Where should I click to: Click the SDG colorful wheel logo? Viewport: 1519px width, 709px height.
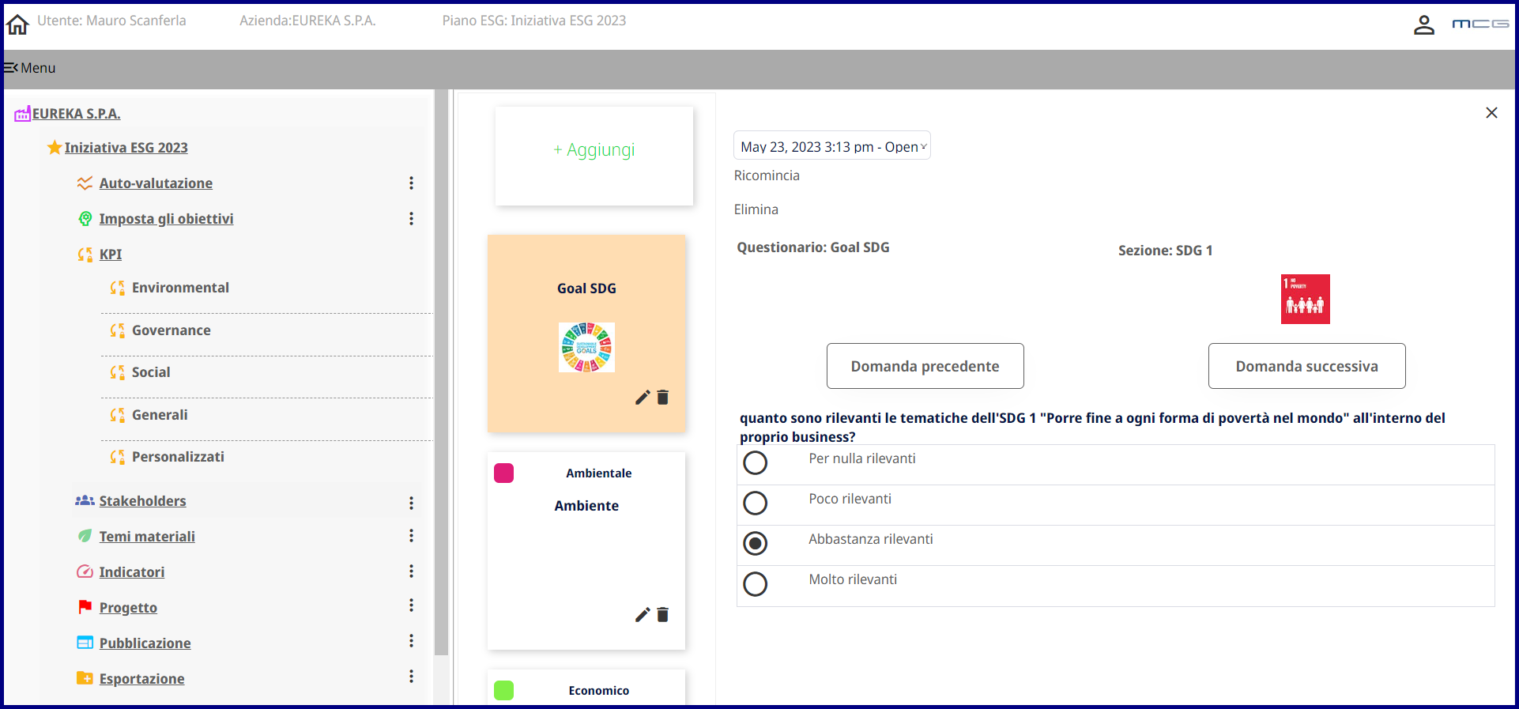tap(586, 347)
